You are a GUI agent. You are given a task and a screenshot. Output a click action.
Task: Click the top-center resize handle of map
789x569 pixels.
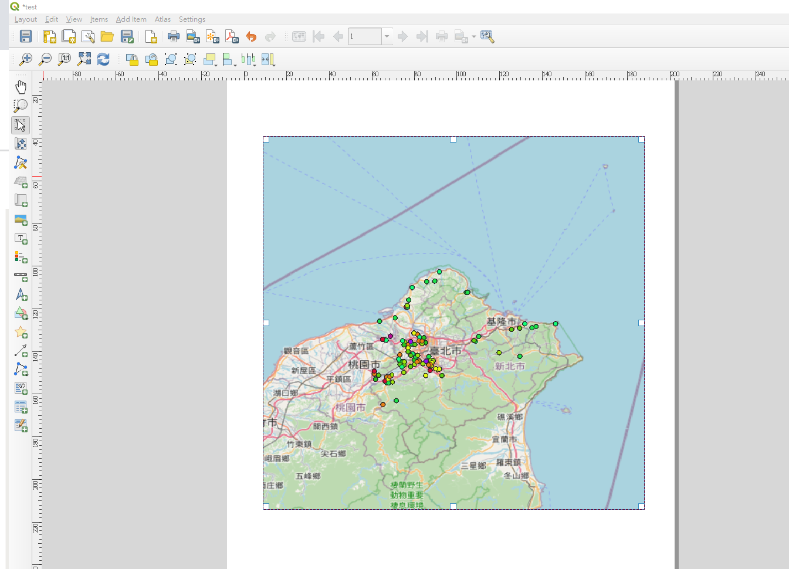click(453, 140)
